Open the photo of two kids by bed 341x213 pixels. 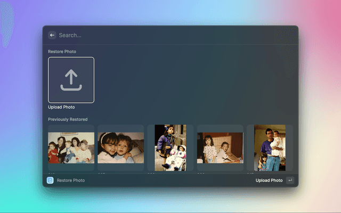(x=220, y=148)
